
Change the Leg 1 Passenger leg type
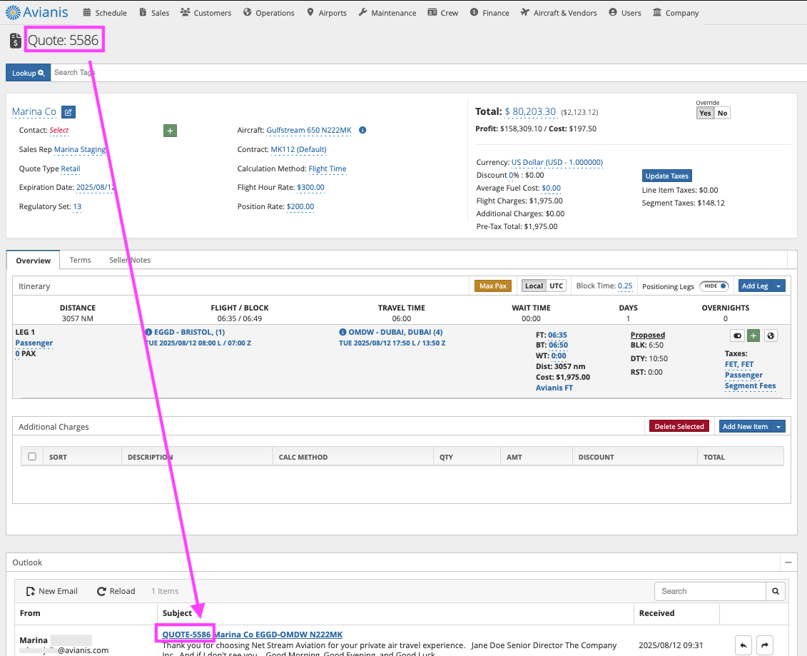pos(34,343)
